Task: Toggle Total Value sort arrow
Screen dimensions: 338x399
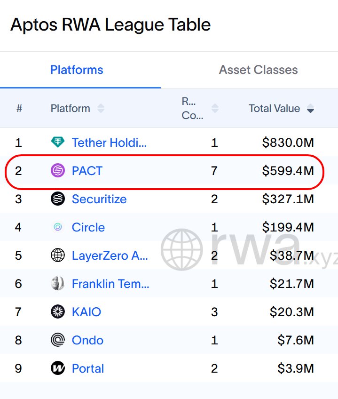Action: pos(310,109)
